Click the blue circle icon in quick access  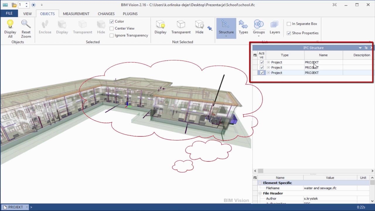pyautogui.click(x=33, y=5)
